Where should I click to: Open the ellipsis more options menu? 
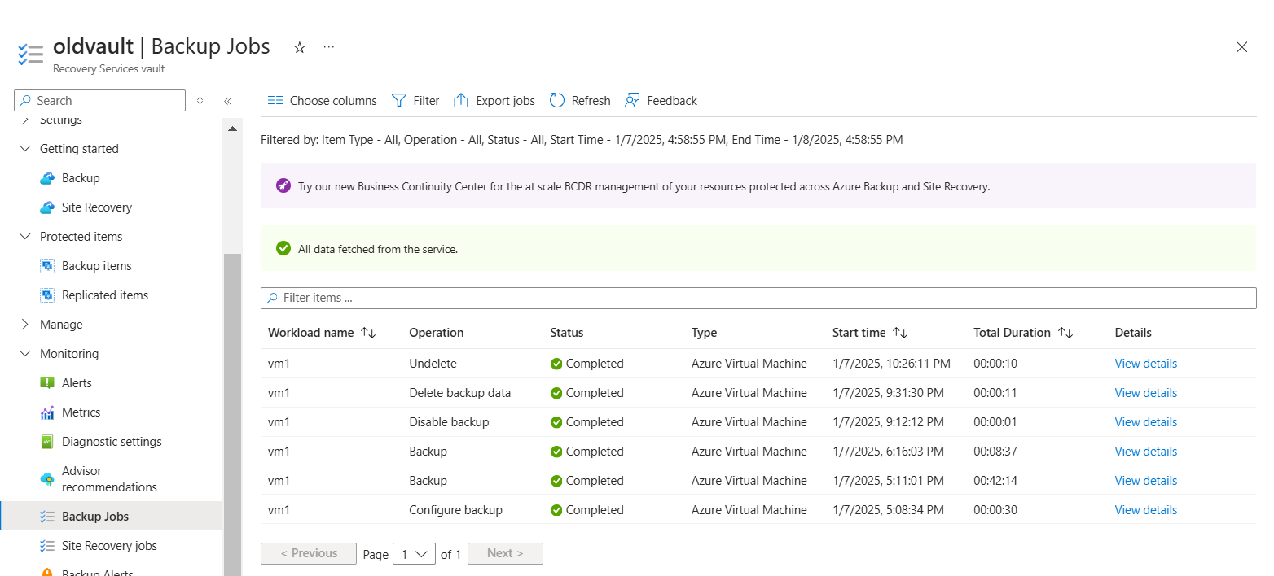329,47
